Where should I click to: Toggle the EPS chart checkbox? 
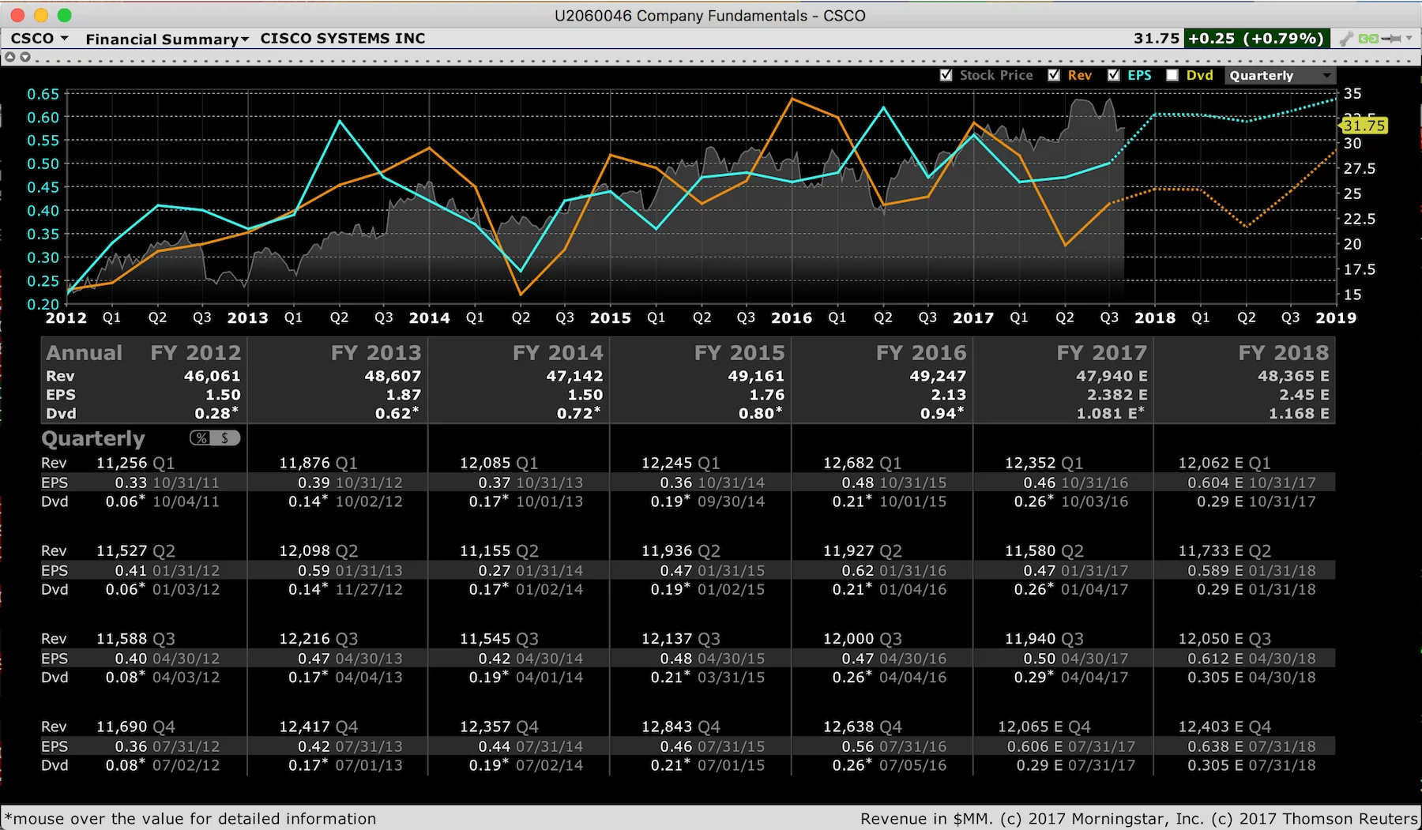(x=1114, y=75)
